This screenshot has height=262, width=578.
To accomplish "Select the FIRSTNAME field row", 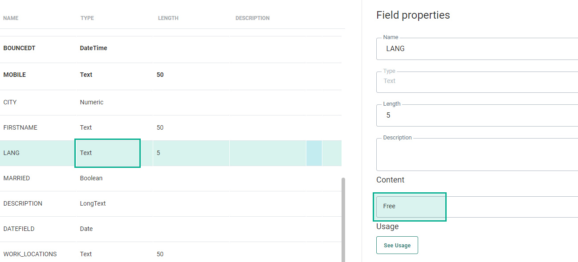I will 20,127.
